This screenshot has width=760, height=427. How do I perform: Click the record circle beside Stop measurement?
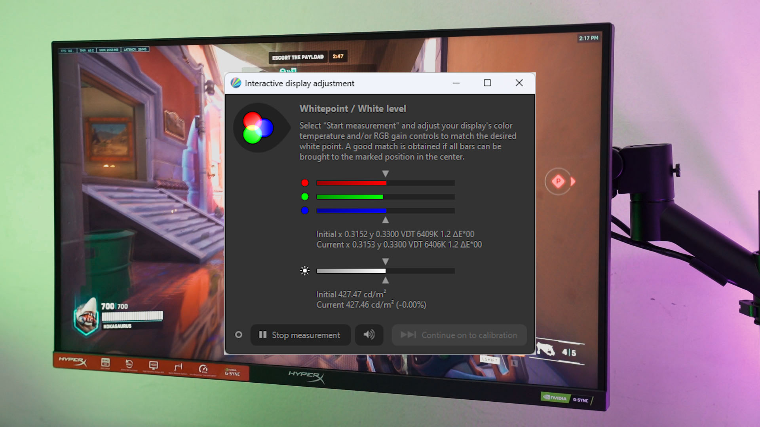pyautogui.click(x=238, y=335)
